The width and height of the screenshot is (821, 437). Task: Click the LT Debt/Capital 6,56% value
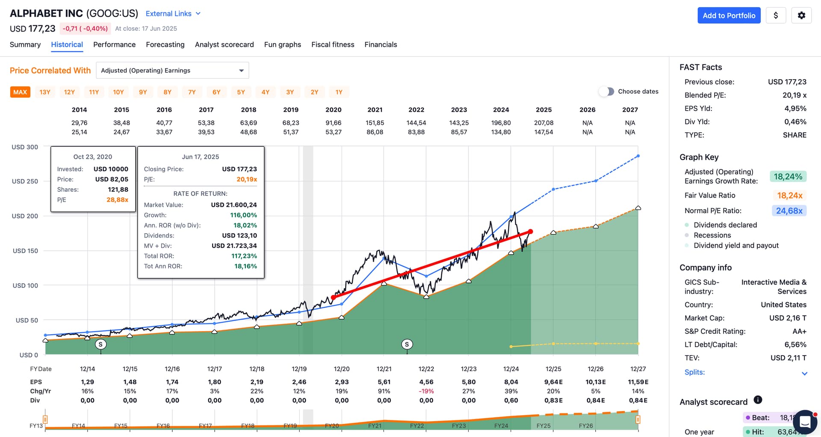pos(795,345)
